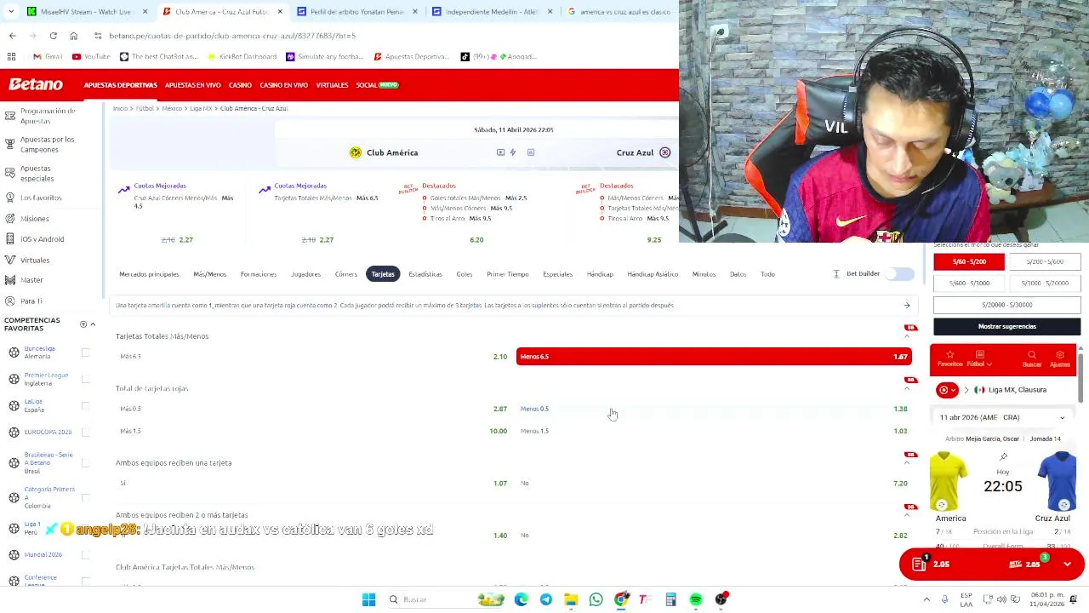This screenshot has width=1089, height=613.
Task: Check the Brasileirao Serie A checkbox
Action: (85, 463)
